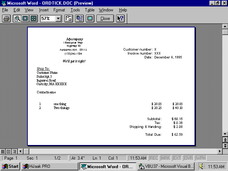Open the zoom percentage dropdown arrow
The width and height of the screenshot is (228, 171).
pos(58,19)
